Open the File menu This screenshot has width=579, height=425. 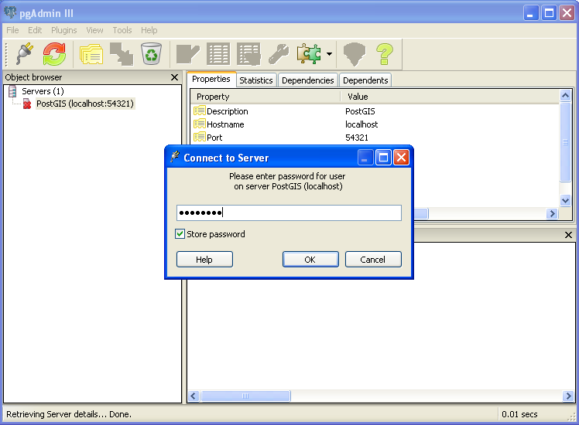point(12,30)
